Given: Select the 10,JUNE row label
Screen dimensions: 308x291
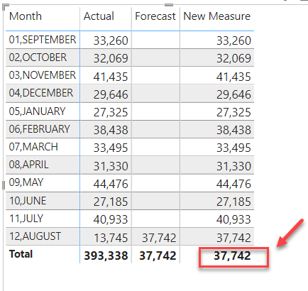Looking at the screenshot, I should pos(28,201).
